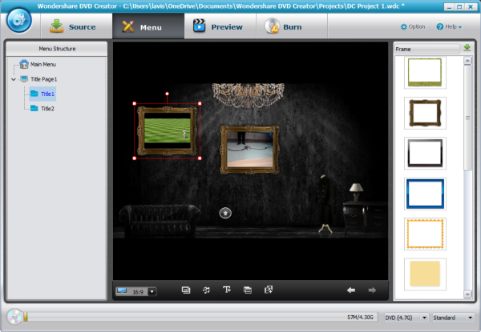
Task: Click the frame list scrollbar handle
Action: pos(467,118)
